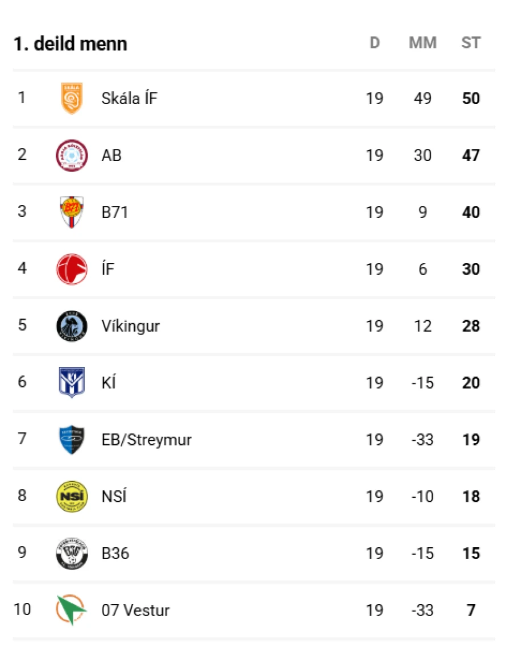
Task: Select the NSÍ row points value 18
Action: tap(471, 497)
